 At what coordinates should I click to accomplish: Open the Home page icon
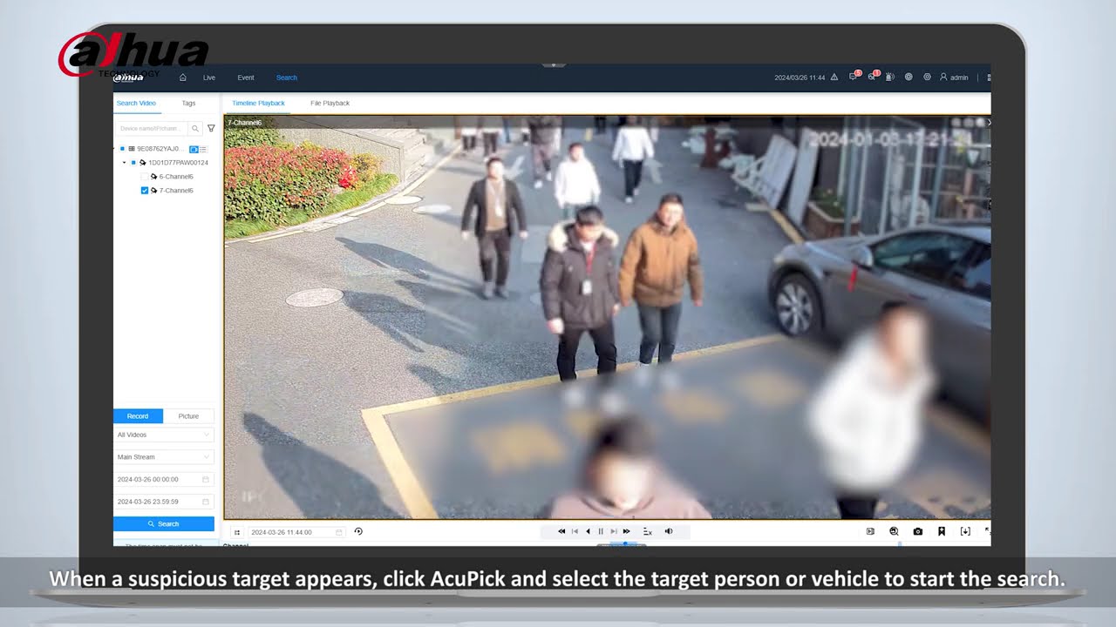click(x=183, y=78)
